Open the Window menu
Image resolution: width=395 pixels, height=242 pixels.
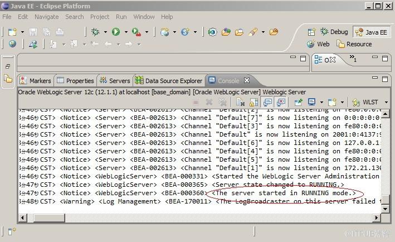pyautogui.click(x=144, y=17)
